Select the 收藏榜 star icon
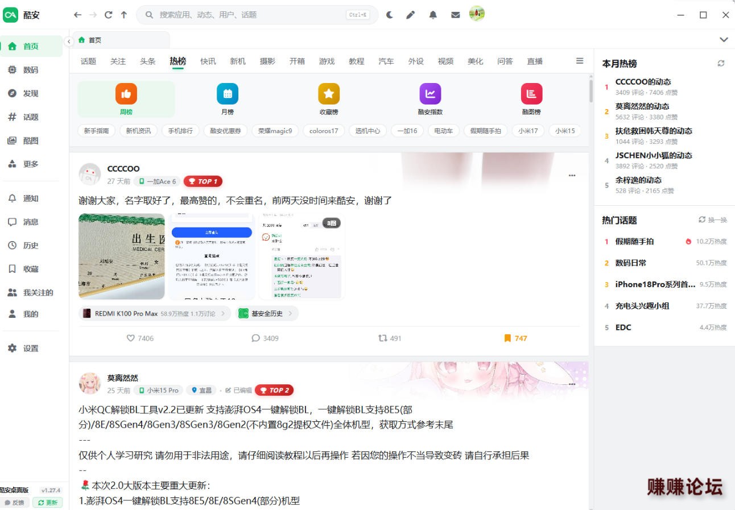The height and width of the screenshot is (510, 735). 329,94
